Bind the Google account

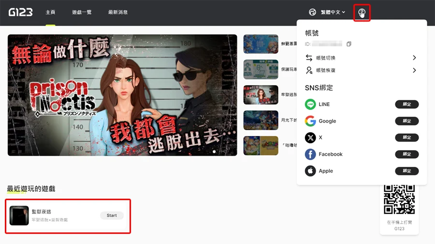click(406, 121)
